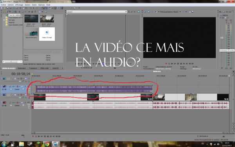Select 'Tous les médias' tree item

click(x=14, y=15)
